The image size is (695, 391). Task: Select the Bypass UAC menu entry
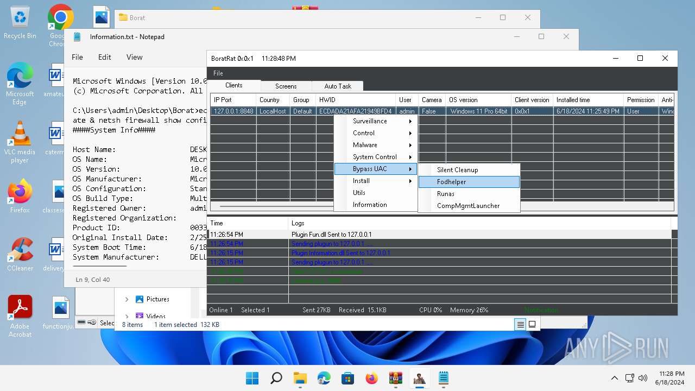coord(375,169)
